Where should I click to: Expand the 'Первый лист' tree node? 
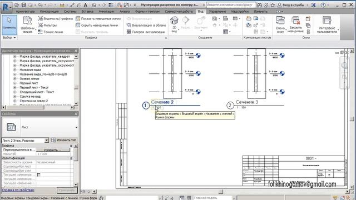15,83
